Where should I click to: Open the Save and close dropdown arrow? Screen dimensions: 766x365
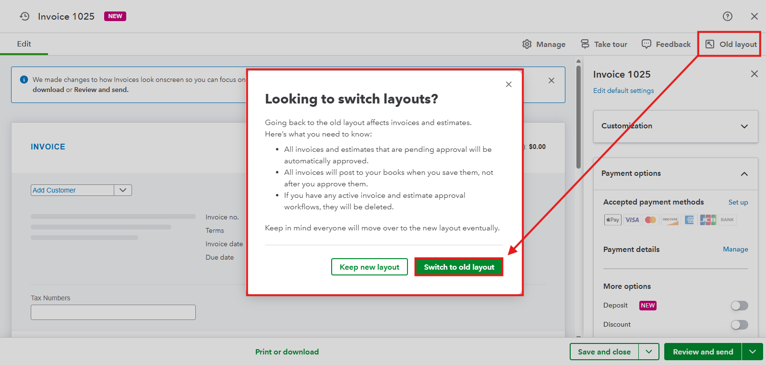tap(649, 352)
